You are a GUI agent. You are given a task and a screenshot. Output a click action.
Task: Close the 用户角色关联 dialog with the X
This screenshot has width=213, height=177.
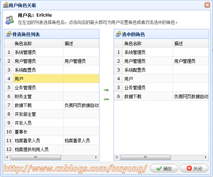pyautogui.click(x=207, y=5)
